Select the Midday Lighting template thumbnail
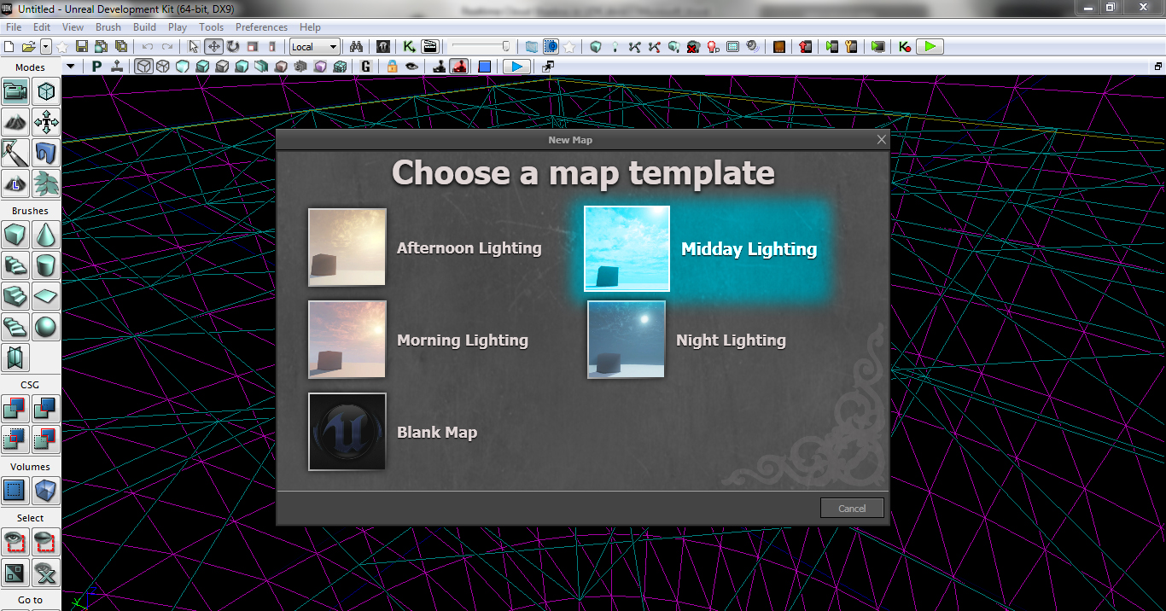The width and height of the screenshot is (1166, 611). [x=627, y=248]
